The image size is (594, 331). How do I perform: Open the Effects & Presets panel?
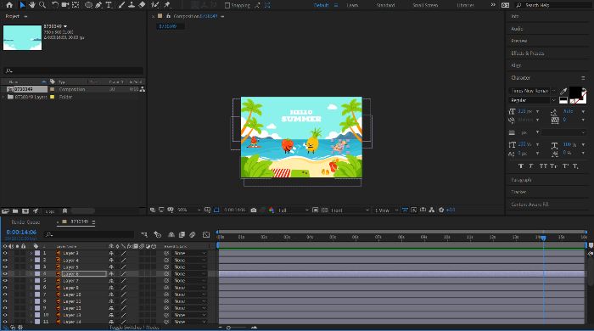[x=527, y=53]
